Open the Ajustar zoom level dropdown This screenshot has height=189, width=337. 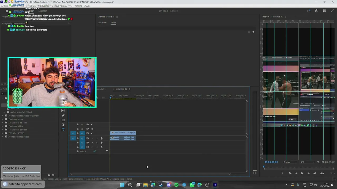[290, 162]
